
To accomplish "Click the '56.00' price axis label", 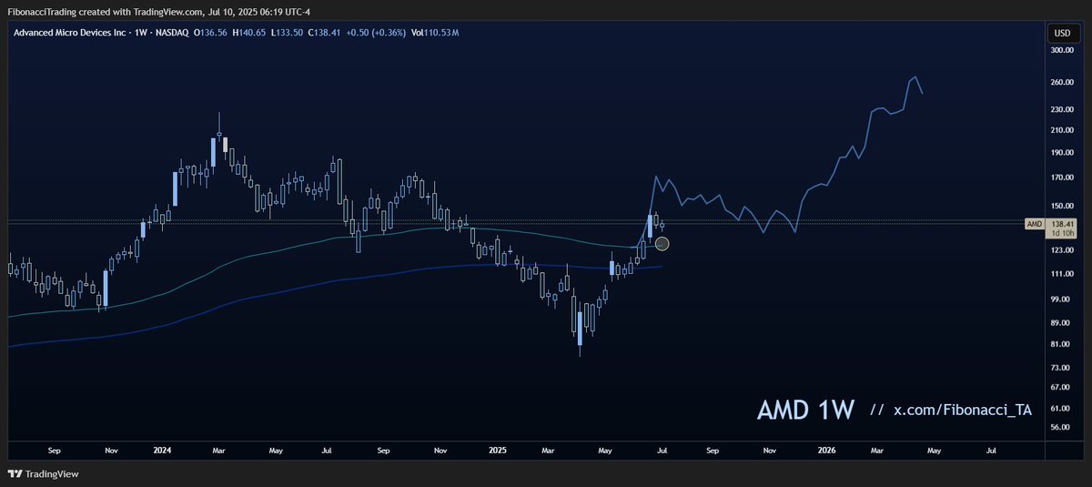I will (1062, 427).
